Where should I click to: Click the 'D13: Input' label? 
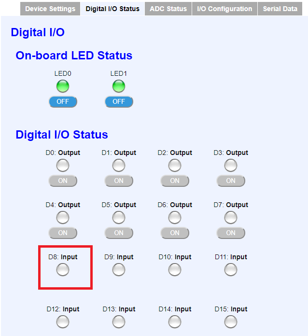[x=119, y=309]
